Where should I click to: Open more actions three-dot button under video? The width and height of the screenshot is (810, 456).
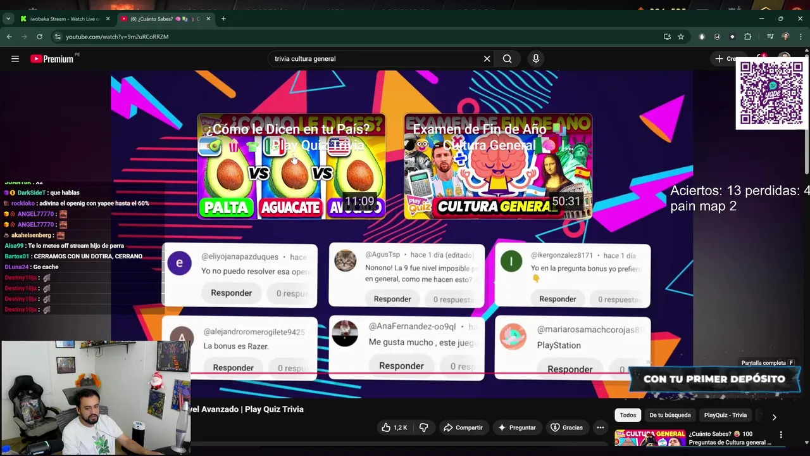tap(600, 427)
